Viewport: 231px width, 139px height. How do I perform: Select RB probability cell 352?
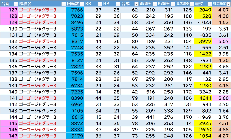166,48
